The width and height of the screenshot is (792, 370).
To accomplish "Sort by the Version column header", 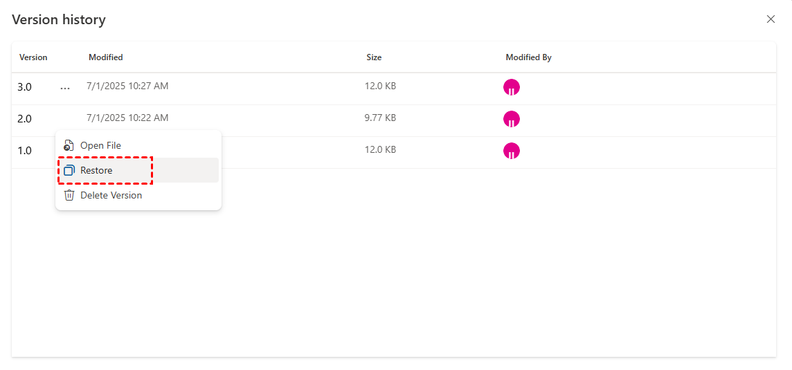I will click(33, 57).
